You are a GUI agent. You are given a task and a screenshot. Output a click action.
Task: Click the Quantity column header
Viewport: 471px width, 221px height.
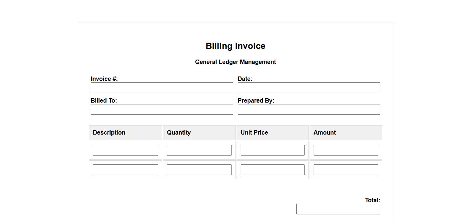pos(179,132)
